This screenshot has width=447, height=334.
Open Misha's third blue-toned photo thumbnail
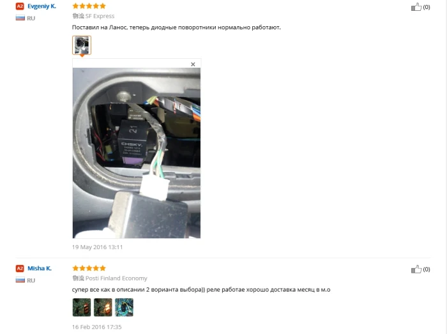(124, 307)
